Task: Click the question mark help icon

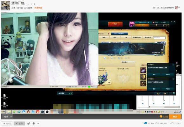Action: 165,25
